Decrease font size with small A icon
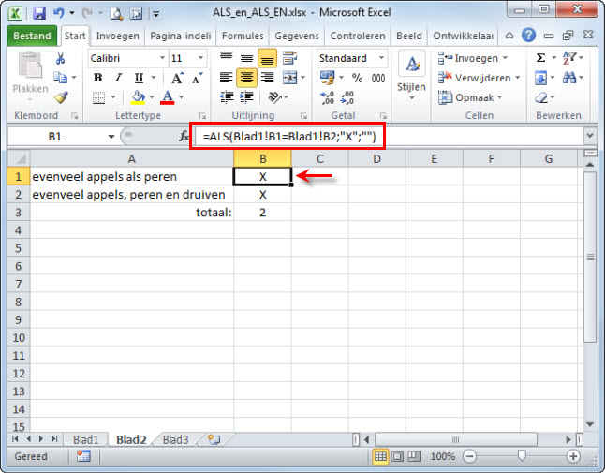The height and width of the screenshot is (473, 605). (x=197, y=78)
